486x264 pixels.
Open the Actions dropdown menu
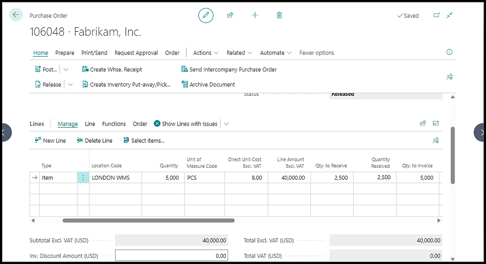tap(206, 53)
